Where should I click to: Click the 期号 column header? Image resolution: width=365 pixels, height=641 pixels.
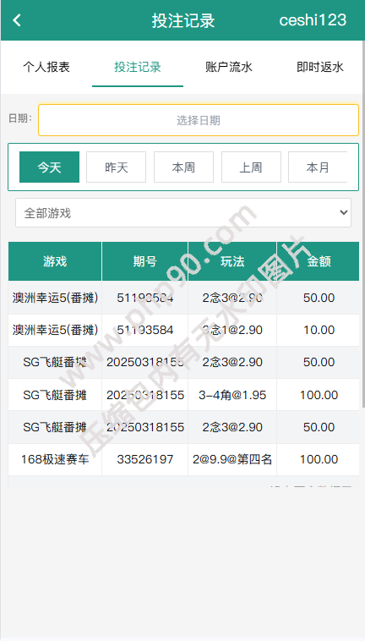tap(145, 261)
